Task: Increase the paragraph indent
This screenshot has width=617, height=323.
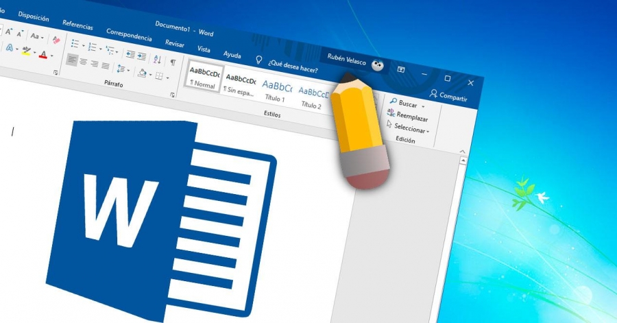Action: coord(142,57)
